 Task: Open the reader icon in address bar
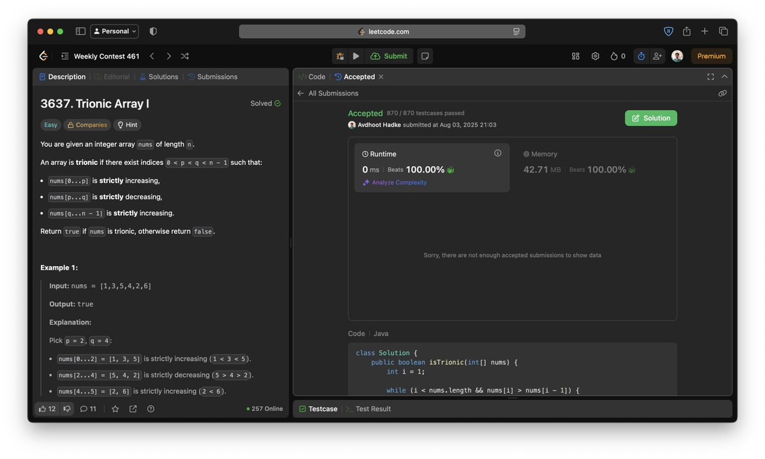[516, 31]
